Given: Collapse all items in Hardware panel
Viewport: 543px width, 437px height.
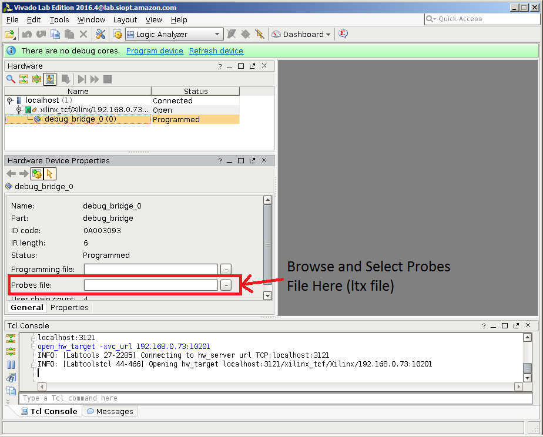Looking at the screenshot, I should [x=24, y=79].
